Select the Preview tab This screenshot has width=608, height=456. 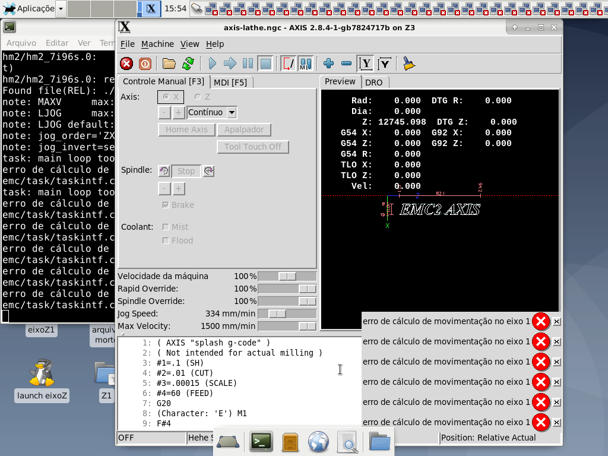340,82
